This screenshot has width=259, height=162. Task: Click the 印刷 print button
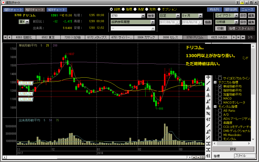220,28
